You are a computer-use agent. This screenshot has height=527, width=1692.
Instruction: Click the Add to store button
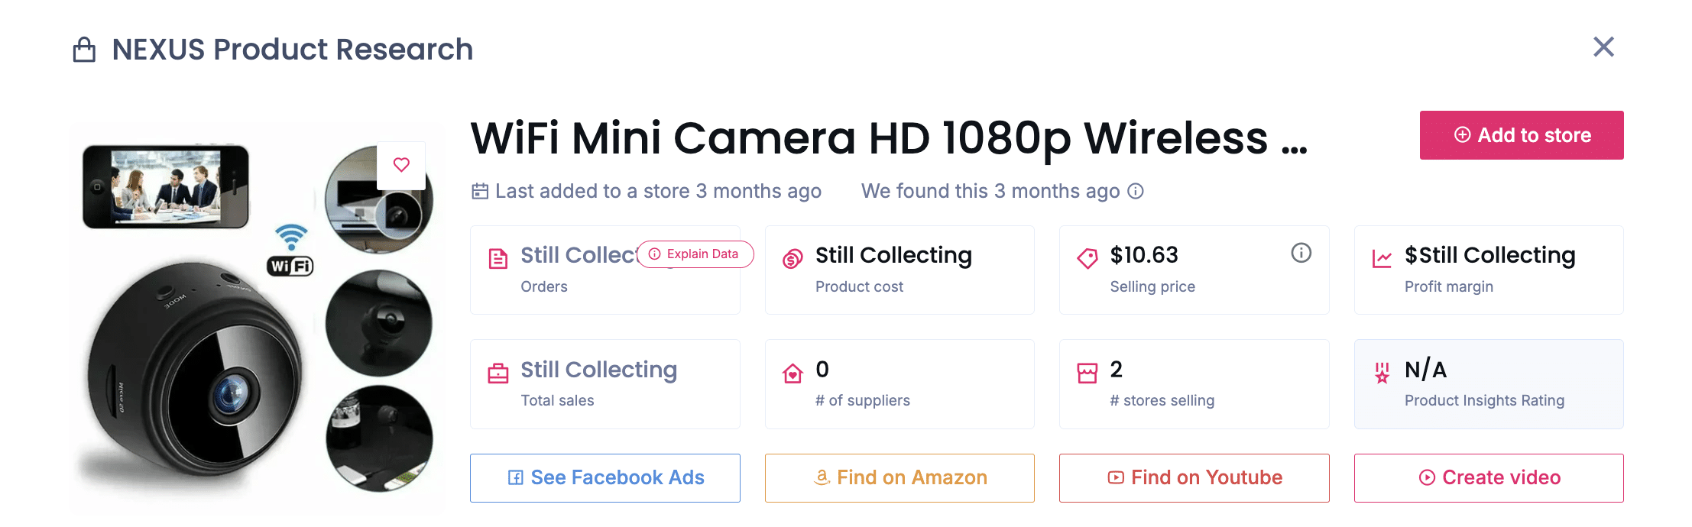(x=1521, y=135)
